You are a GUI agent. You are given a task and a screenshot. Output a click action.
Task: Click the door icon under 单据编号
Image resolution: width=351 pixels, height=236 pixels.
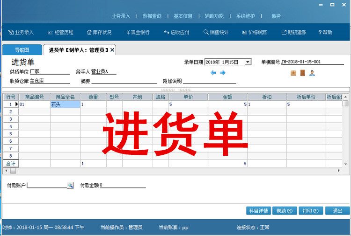[x=302, y=73]
